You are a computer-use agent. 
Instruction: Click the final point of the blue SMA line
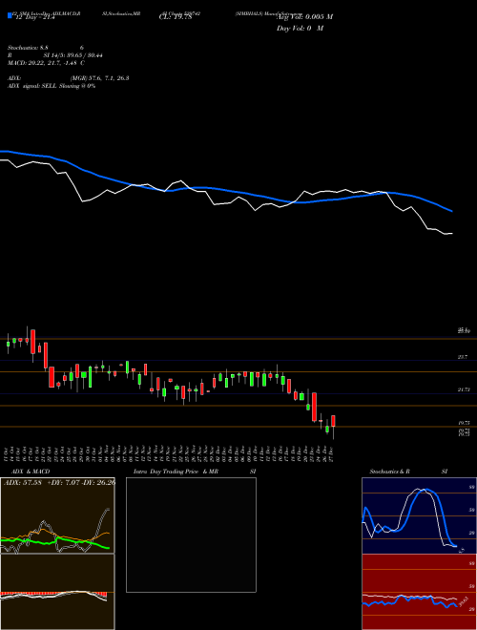click(452, 211)
